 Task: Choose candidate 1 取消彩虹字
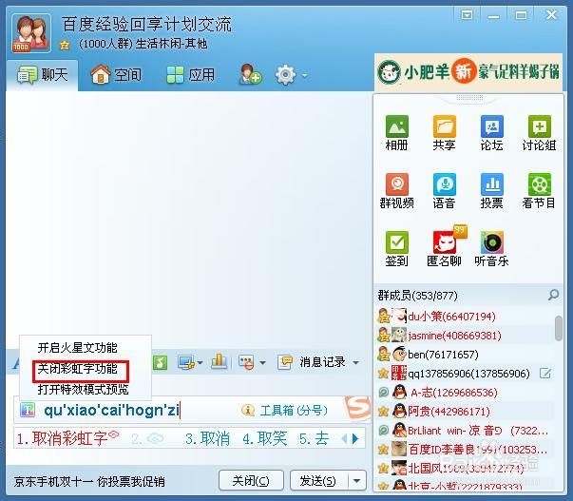(67, 438)
